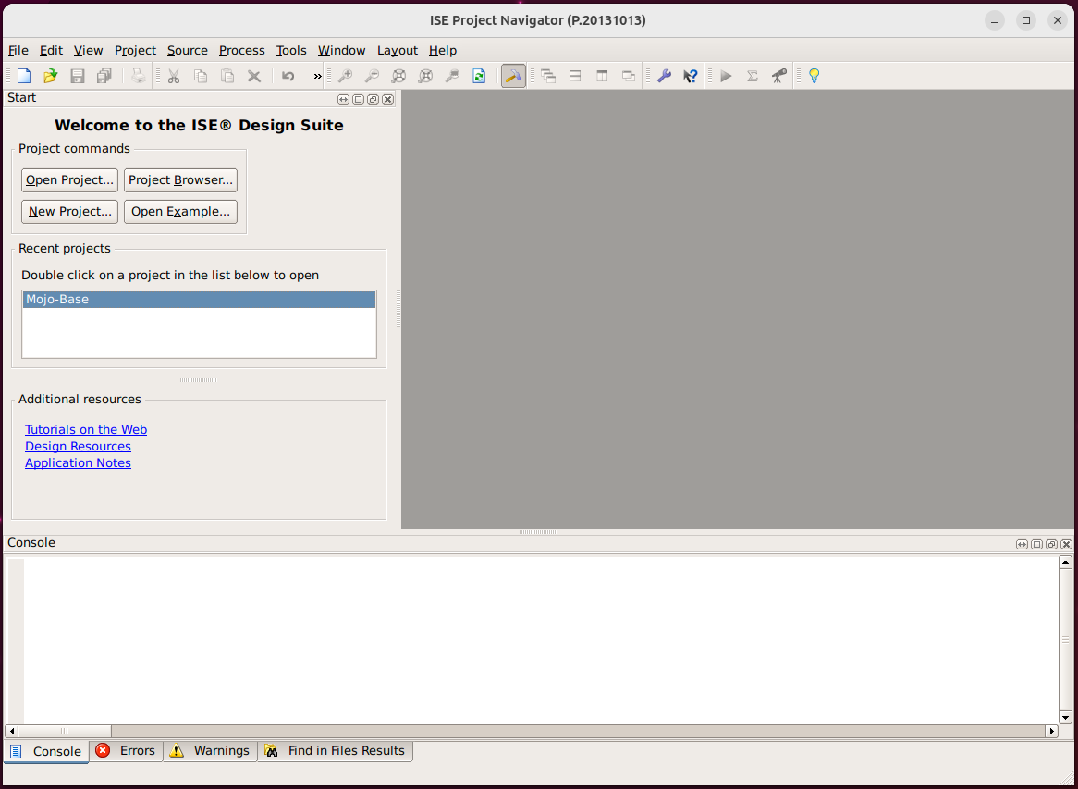This screenshot has width=1078, height=789.
Task: Click the light bulb tips icon
Action: point(814,76)
